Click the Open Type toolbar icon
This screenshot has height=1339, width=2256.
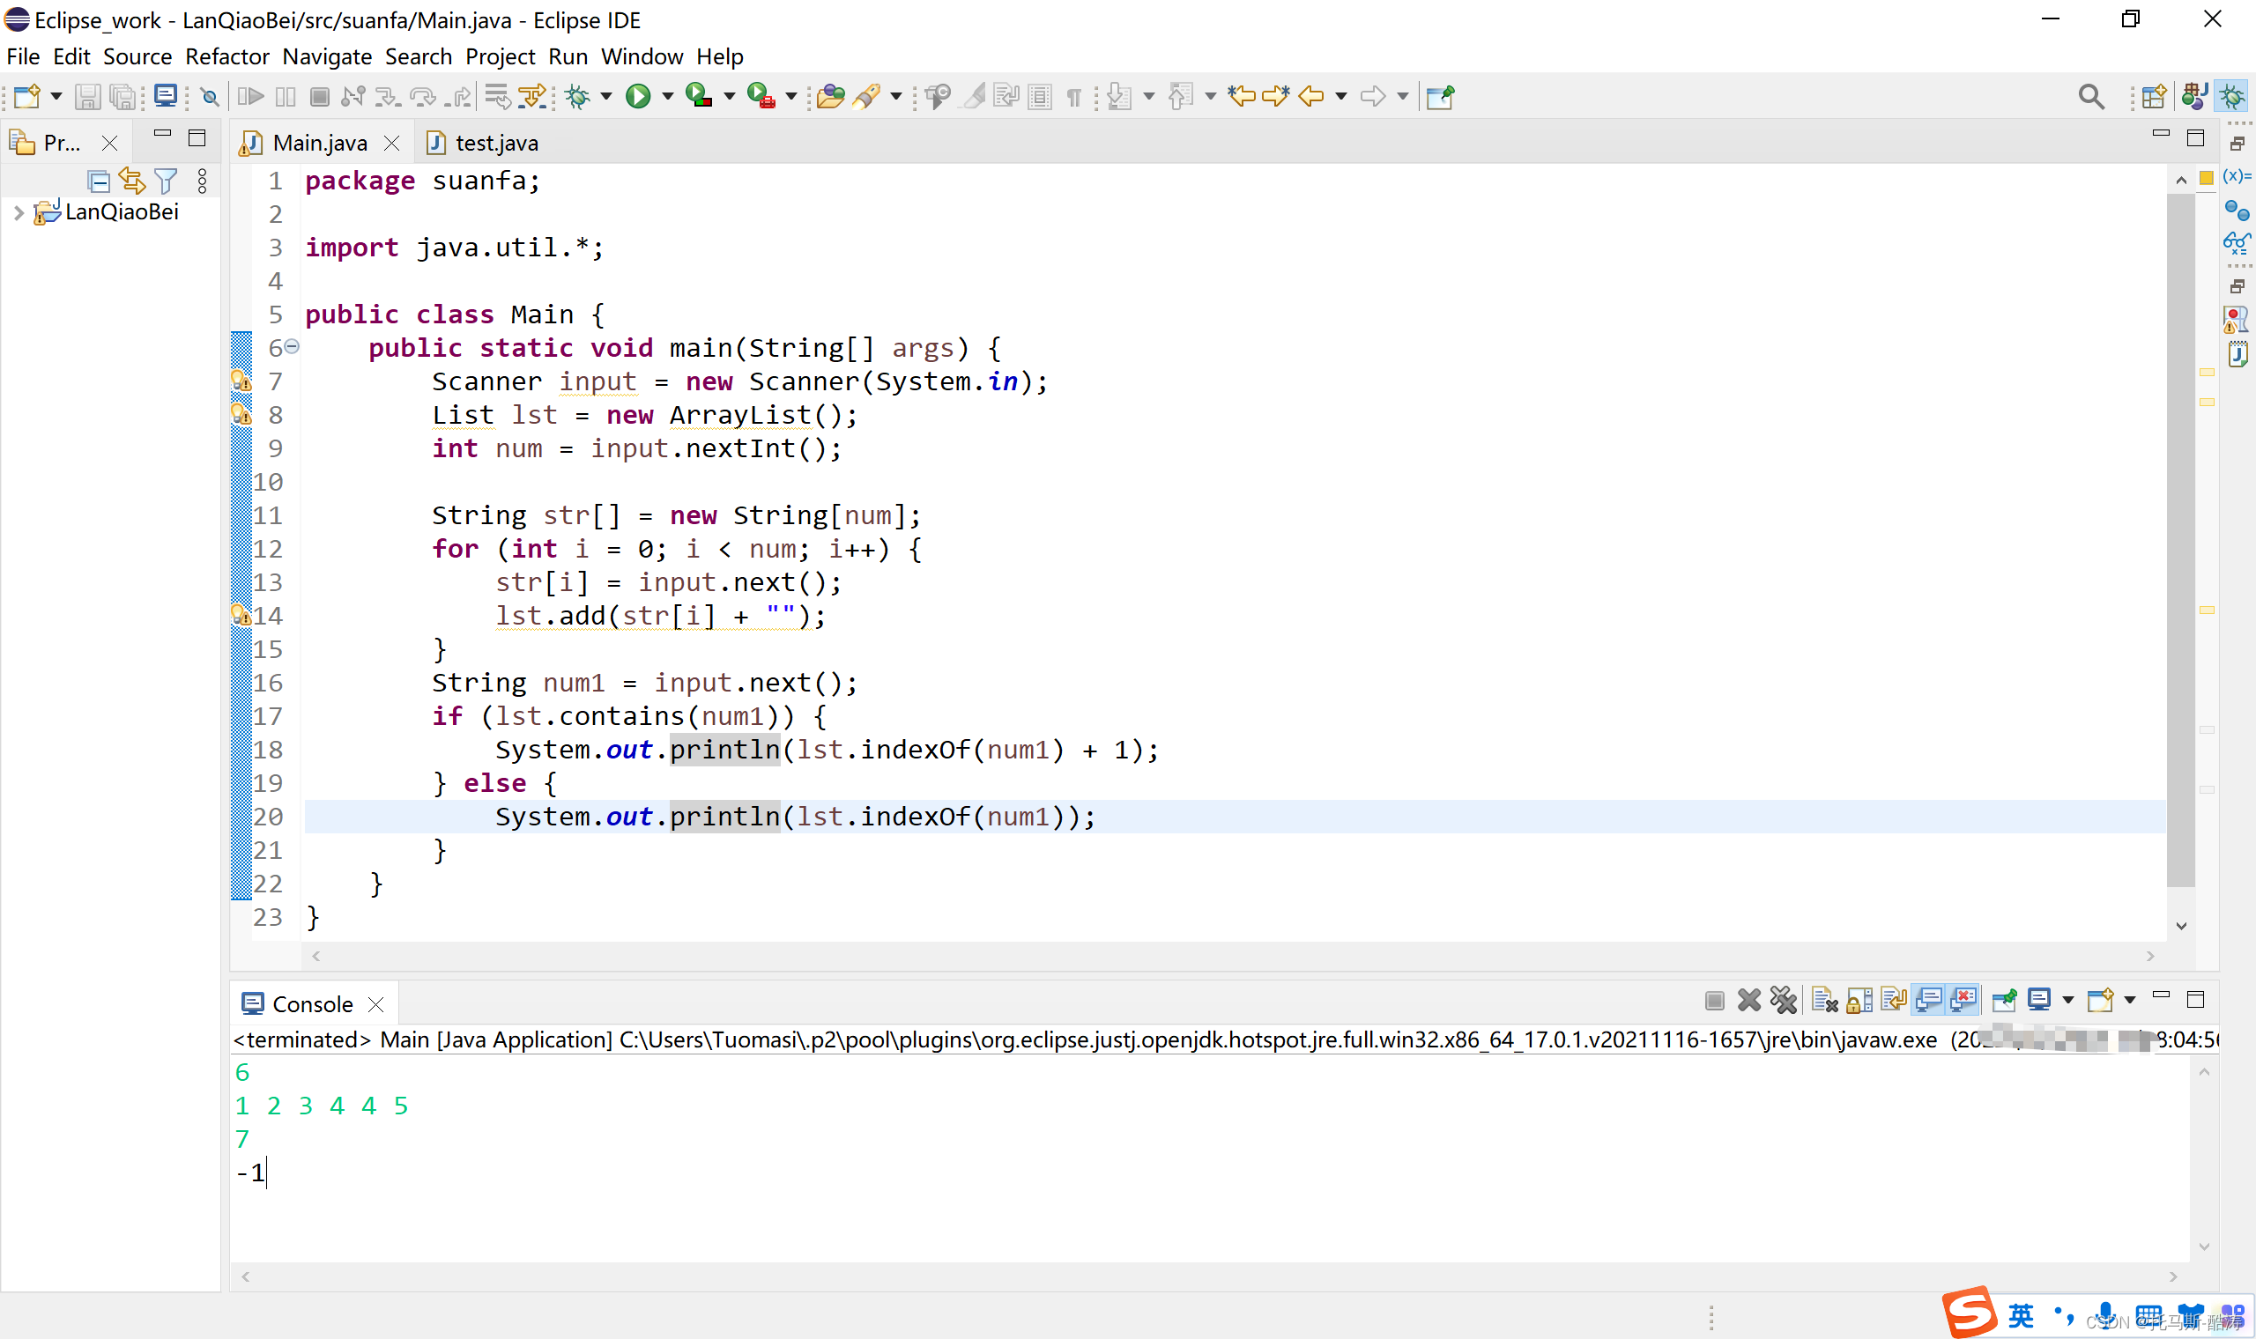click(829, 96)
